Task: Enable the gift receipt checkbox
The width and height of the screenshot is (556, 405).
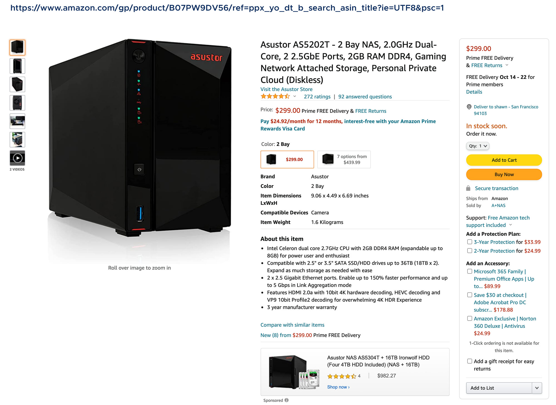Action: 470,361
